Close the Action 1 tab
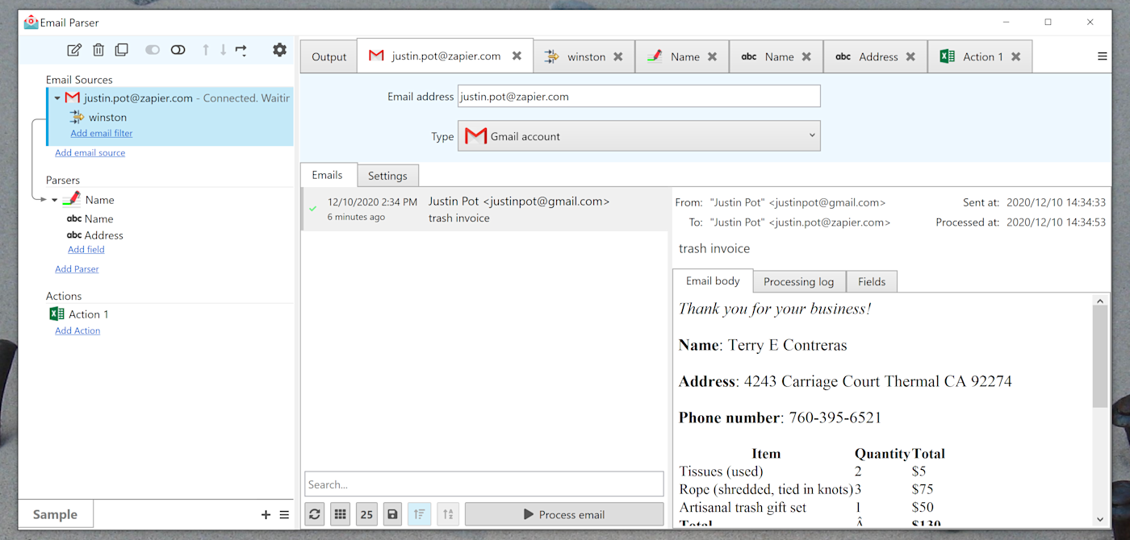 click(1016, 56)
